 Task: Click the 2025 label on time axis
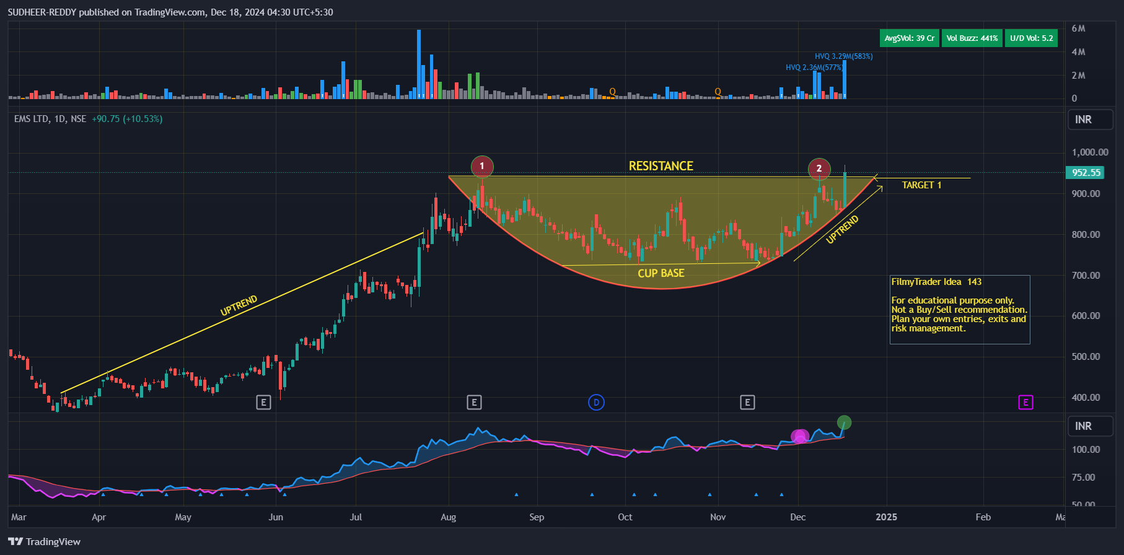(886, 517)
